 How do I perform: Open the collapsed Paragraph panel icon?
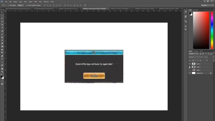click(186, 29)
